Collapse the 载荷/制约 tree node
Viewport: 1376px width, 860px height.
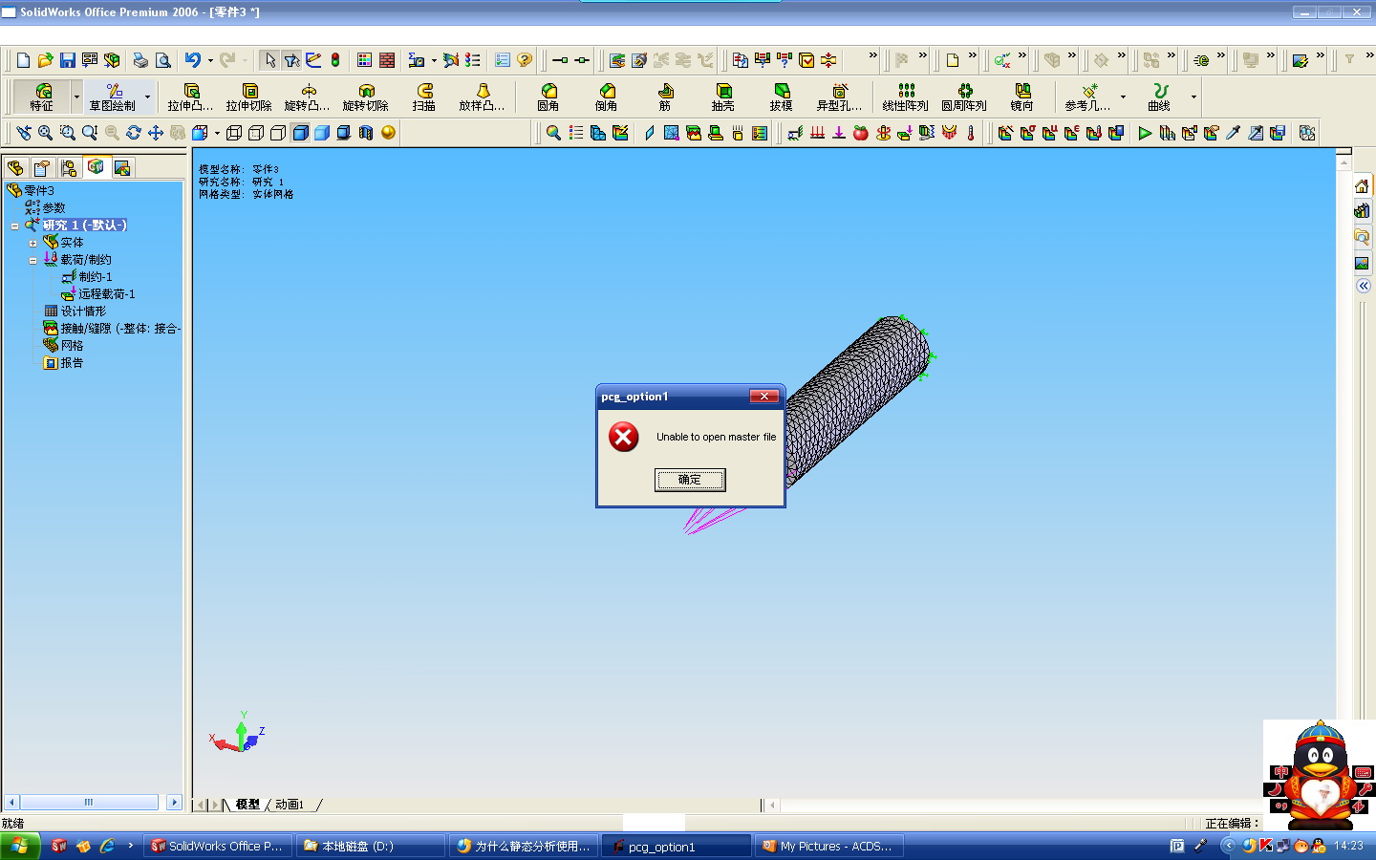32,261
